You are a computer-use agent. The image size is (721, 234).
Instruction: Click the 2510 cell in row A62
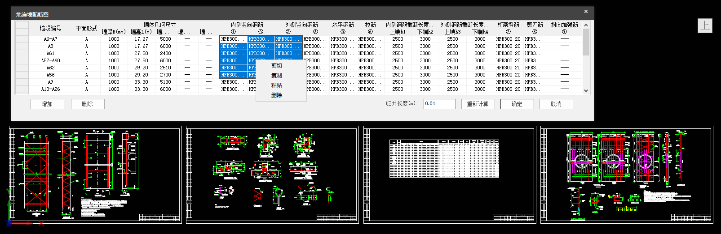165,68
